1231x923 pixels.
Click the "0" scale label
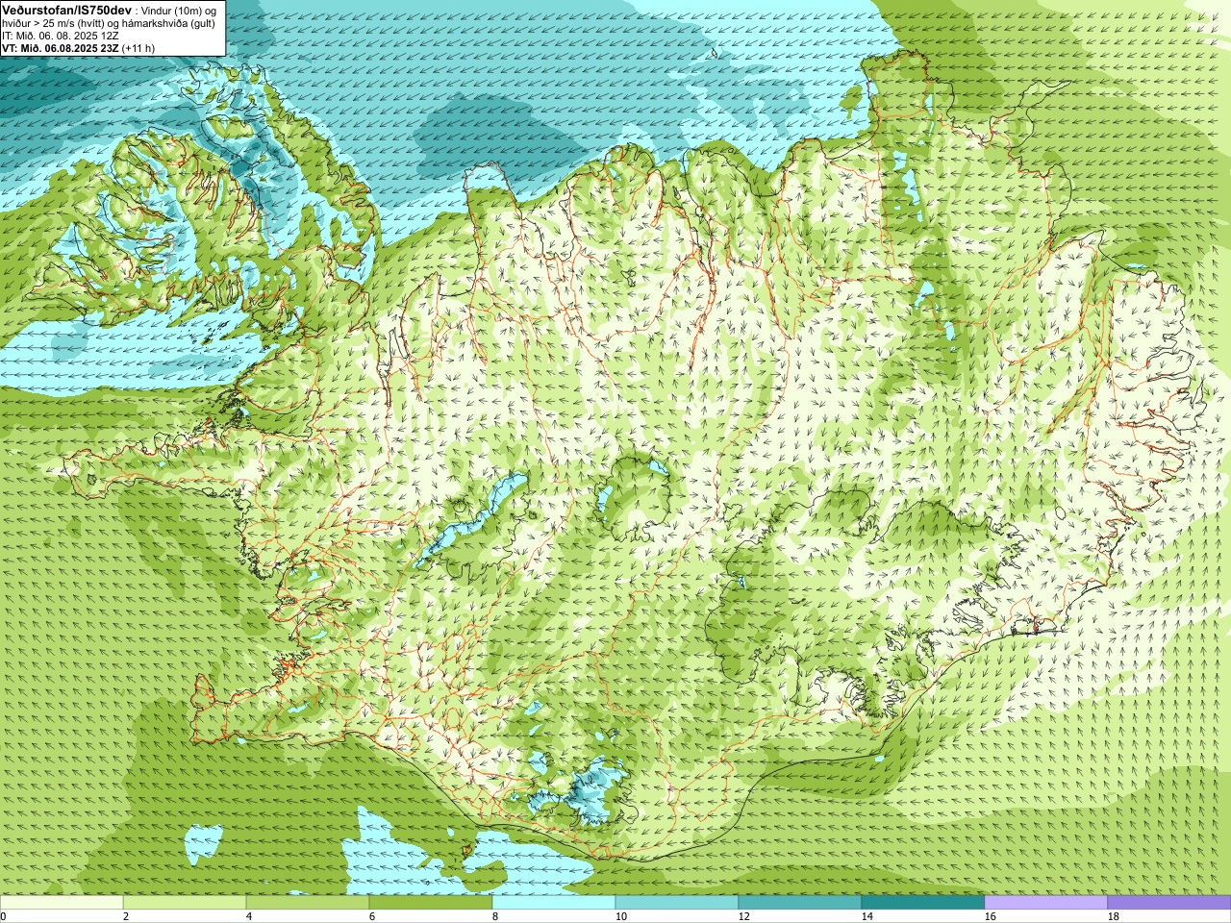3,916
